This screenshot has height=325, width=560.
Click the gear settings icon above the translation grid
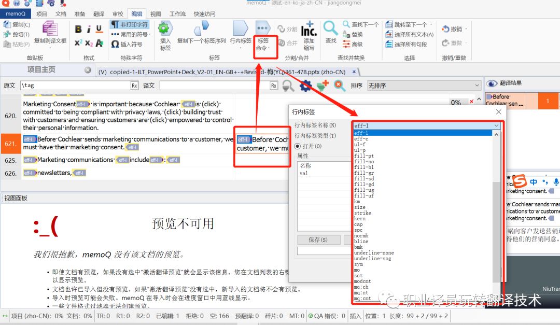point(305,86)
